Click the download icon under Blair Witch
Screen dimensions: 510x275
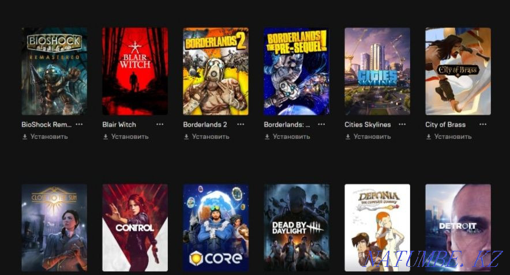(106, 137)
